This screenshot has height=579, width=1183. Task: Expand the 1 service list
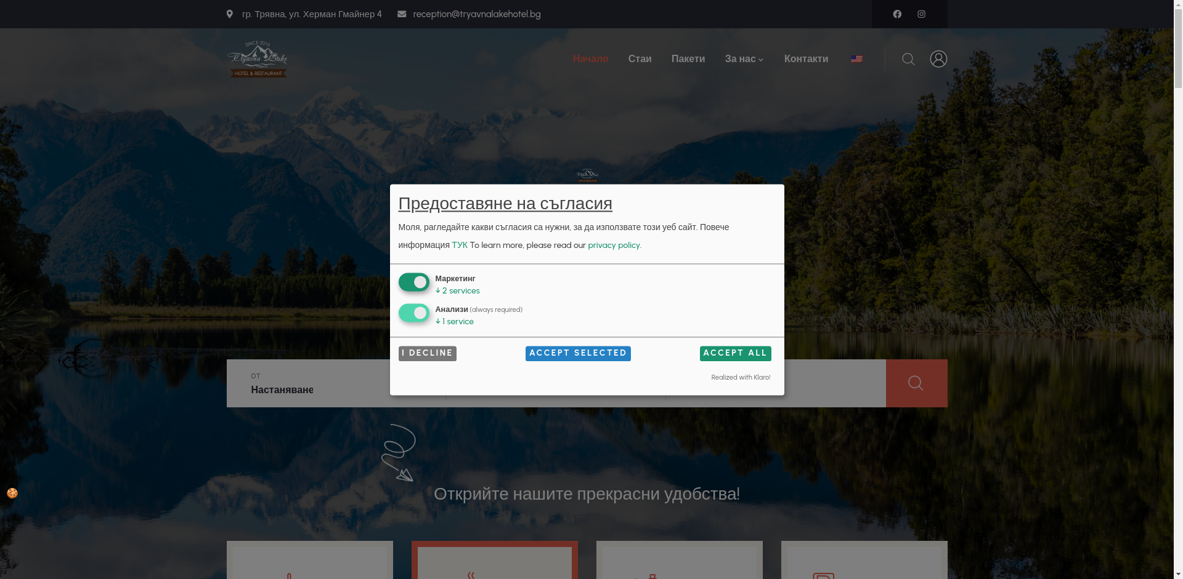click(x=455, y=322)
